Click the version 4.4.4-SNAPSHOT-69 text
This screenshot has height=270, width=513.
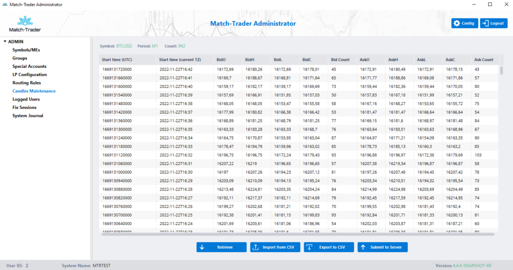click(472, 265)
